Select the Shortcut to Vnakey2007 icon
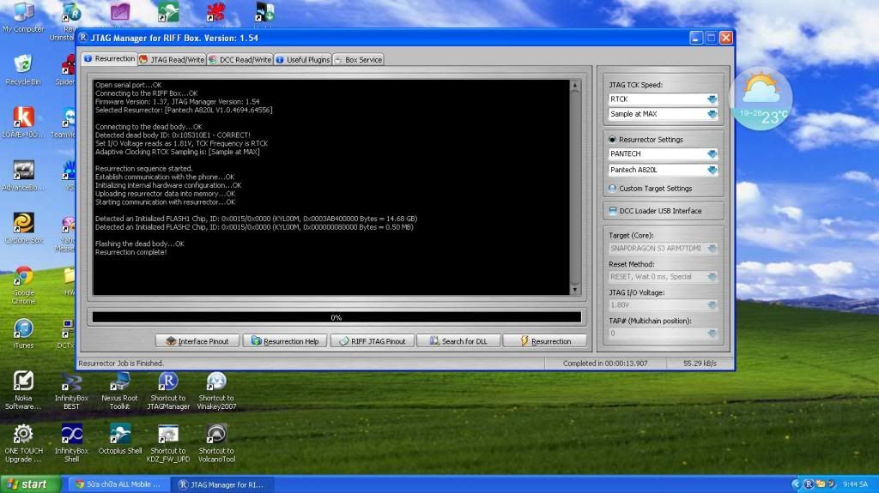Viewport: 879px width, 493px height. pos(216,390)
